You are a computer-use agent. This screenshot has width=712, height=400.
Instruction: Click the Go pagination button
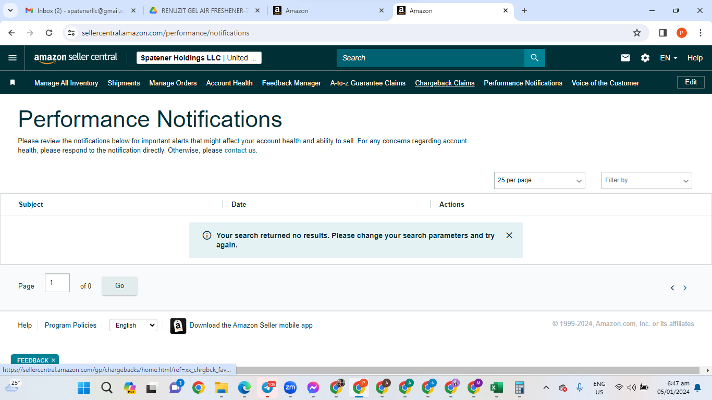[x=119, y=286]
